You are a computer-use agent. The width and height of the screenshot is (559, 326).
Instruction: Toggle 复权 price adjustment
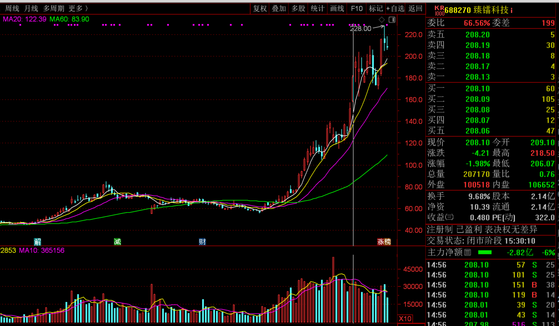[x=260, y=8]
